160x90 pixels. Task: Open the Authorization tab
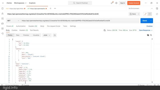(21, 26)
